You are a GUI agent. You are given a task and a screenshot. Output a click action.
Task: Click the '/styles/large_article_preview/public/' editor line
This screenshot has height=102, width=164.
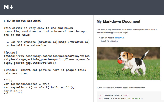pos(47,59)
